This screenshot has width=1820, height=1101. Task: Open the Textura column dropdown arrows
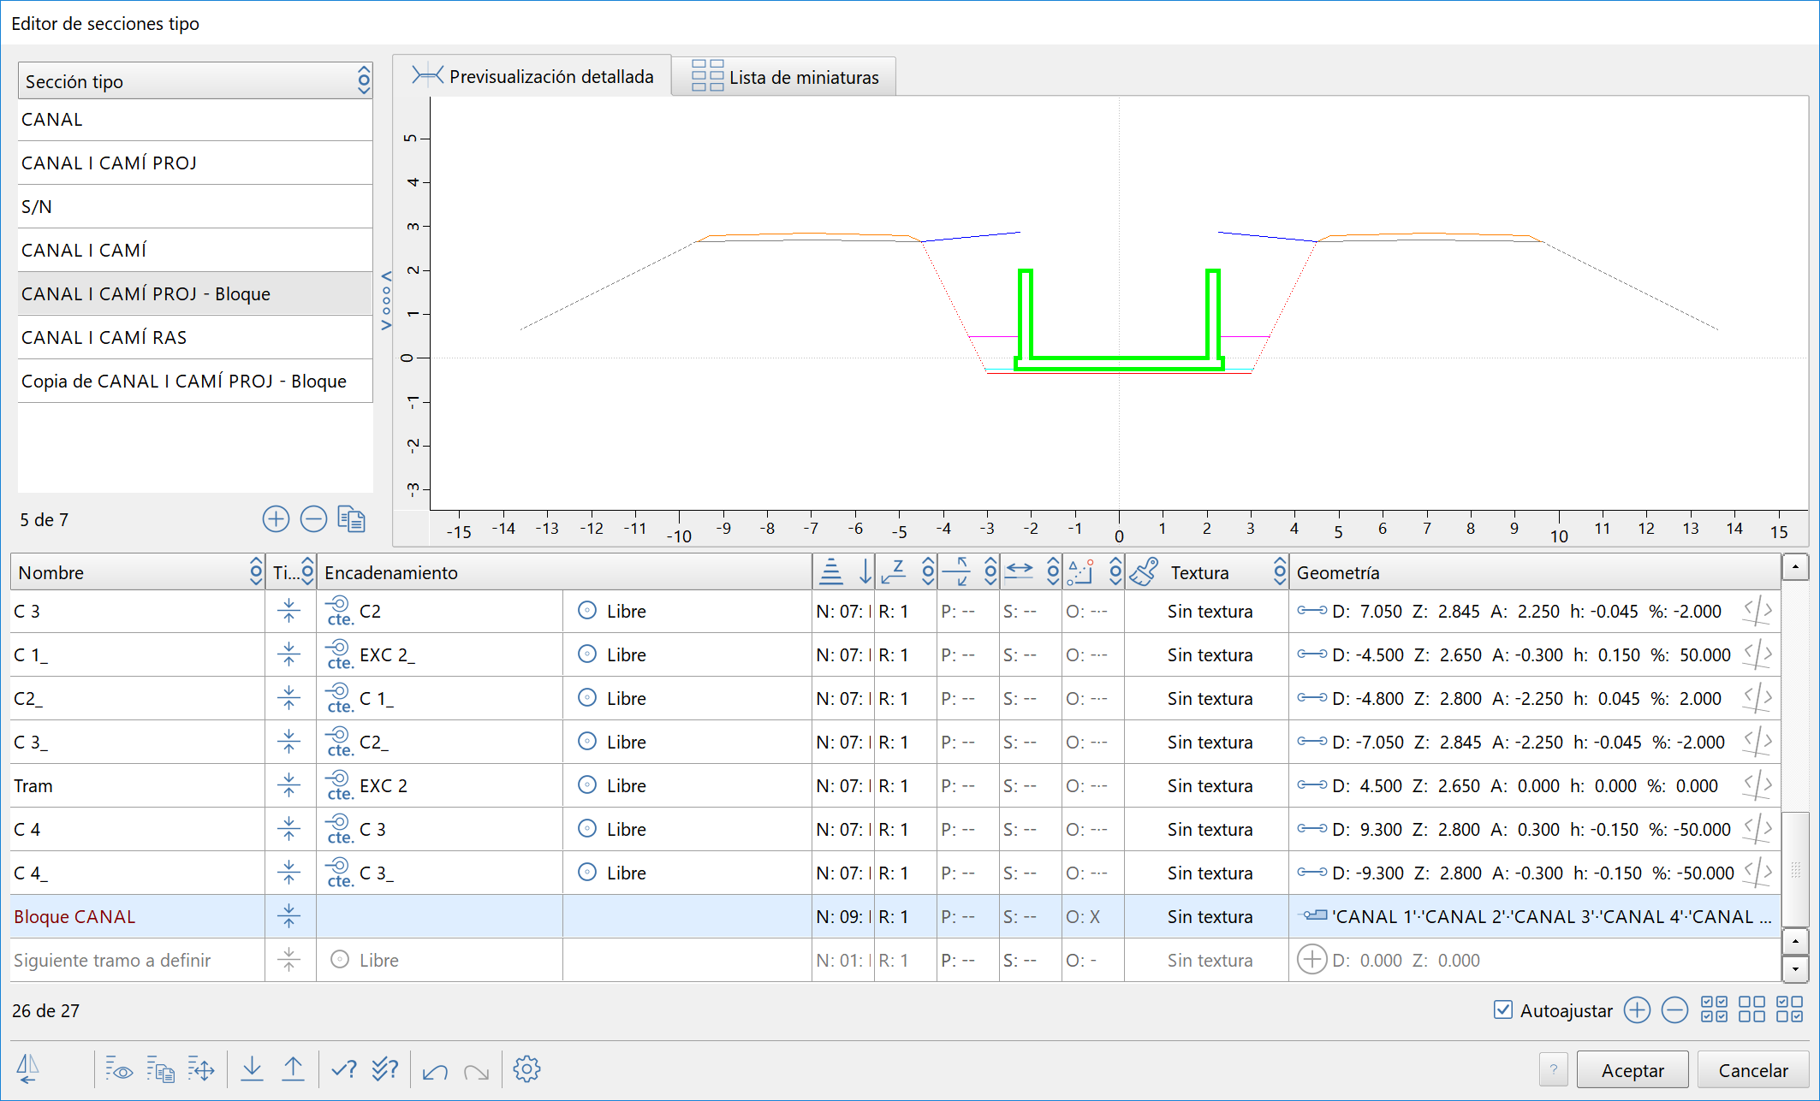1279,571
